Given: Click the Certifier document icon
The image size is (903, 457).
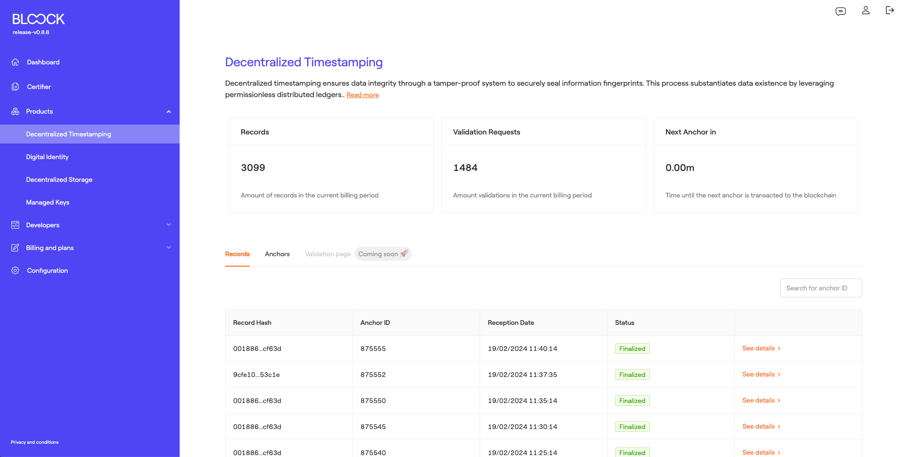Looking at the screenshot, I should [x=15, y=87].
